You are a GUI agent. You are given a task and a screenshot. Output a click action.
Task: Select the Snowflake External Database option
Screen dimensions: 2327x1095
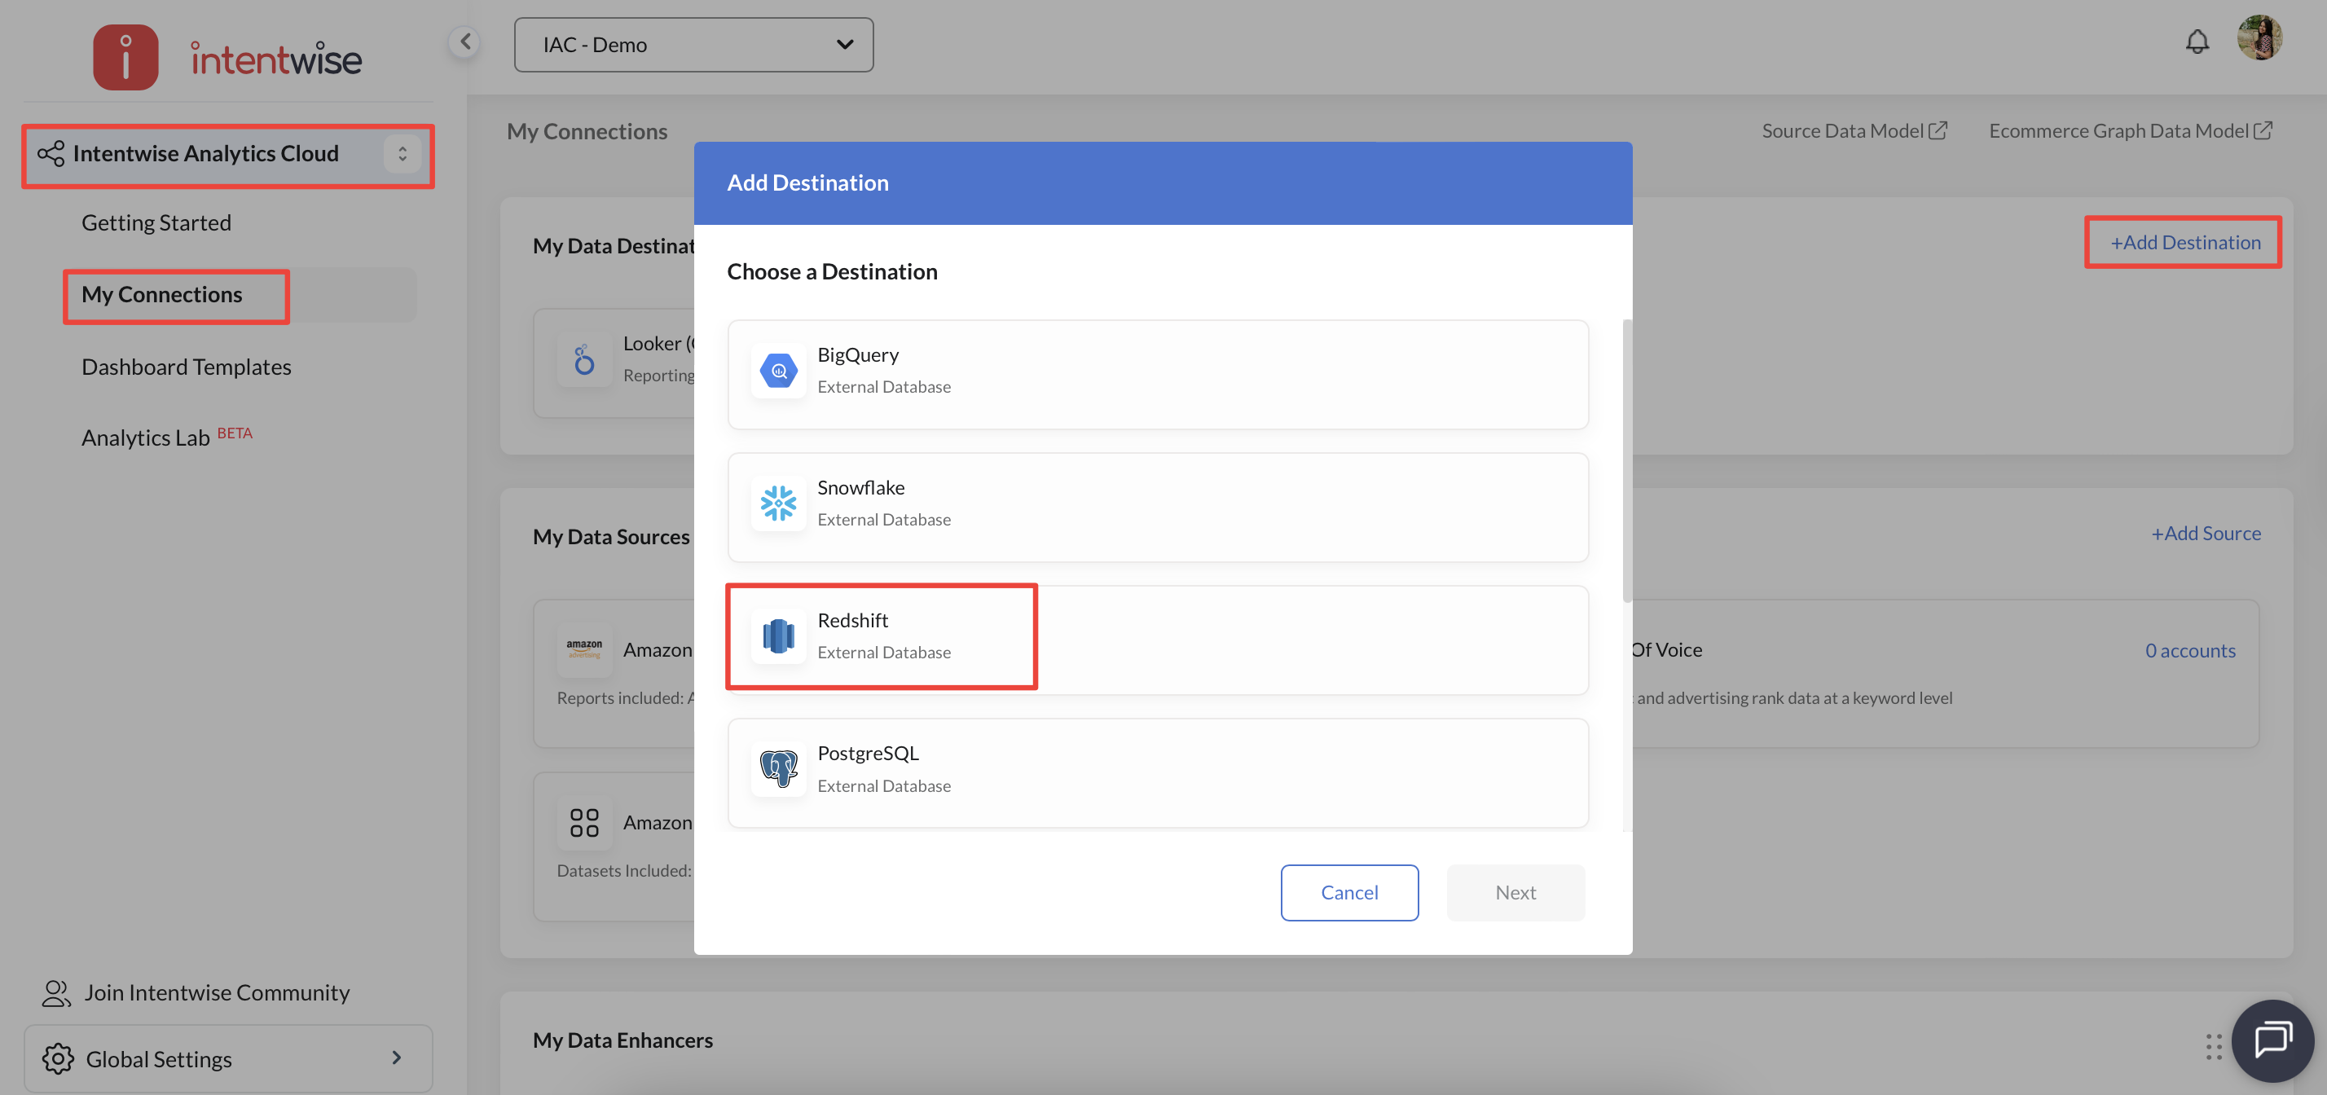[x=1157, y=507]
